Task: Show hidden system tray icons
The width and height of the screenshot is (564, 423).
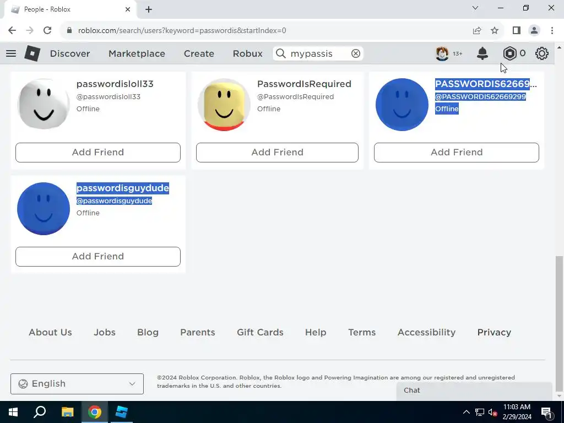Action: pos(466,412)
